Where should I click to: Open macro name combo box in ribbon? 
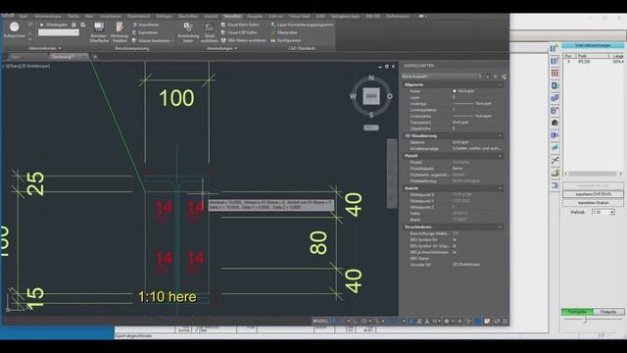coord(59,32)
